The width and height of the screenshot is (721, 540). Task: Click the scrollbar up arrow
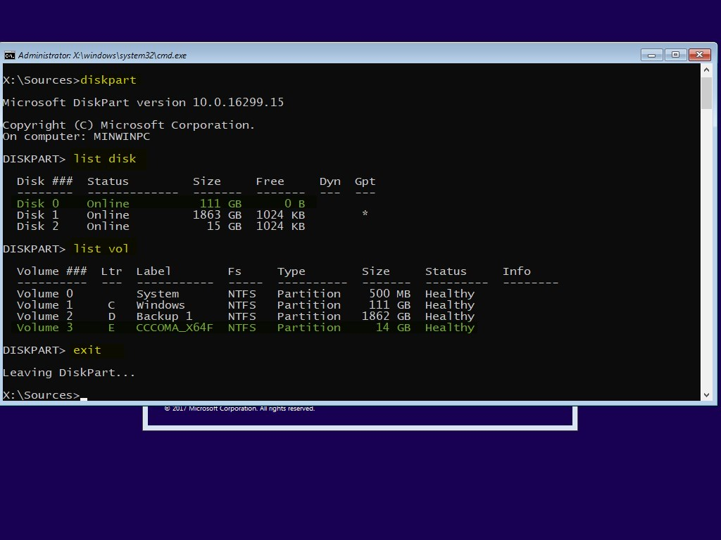(x=706, y=71)
